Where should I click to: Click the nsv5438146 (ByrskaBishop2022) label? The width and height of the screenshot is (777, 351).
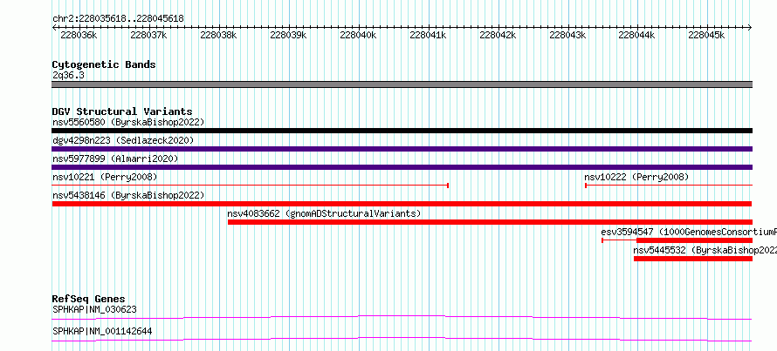pos(128,195)
